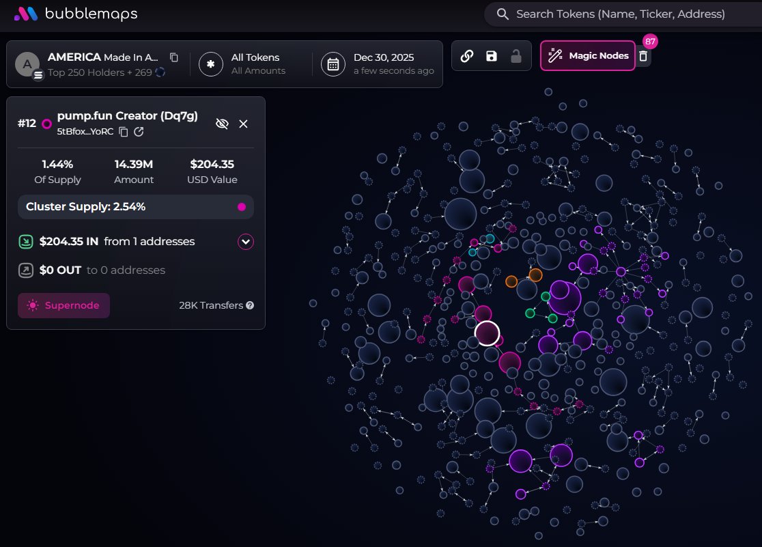Copy the map link via chain icon

(467, 56)
